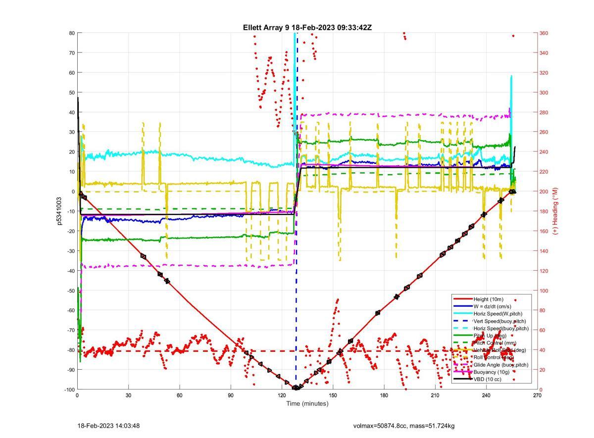The width and height of the screenshot is (594, 438).
Task: Click left y-axis tick label "-20"
Action: click(70, 231)
